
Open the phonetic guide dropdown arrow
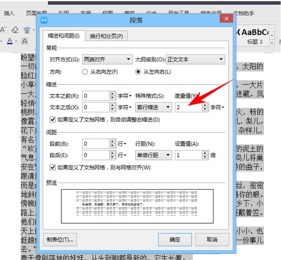pos(34,30)
